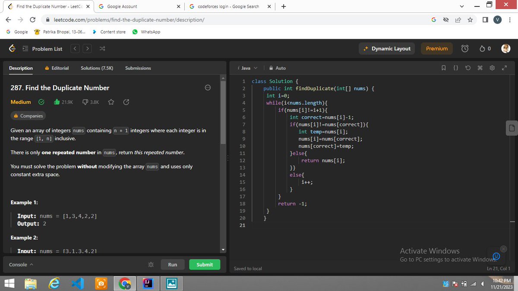Open the problem feedback smiley icon

pos(208,88)
